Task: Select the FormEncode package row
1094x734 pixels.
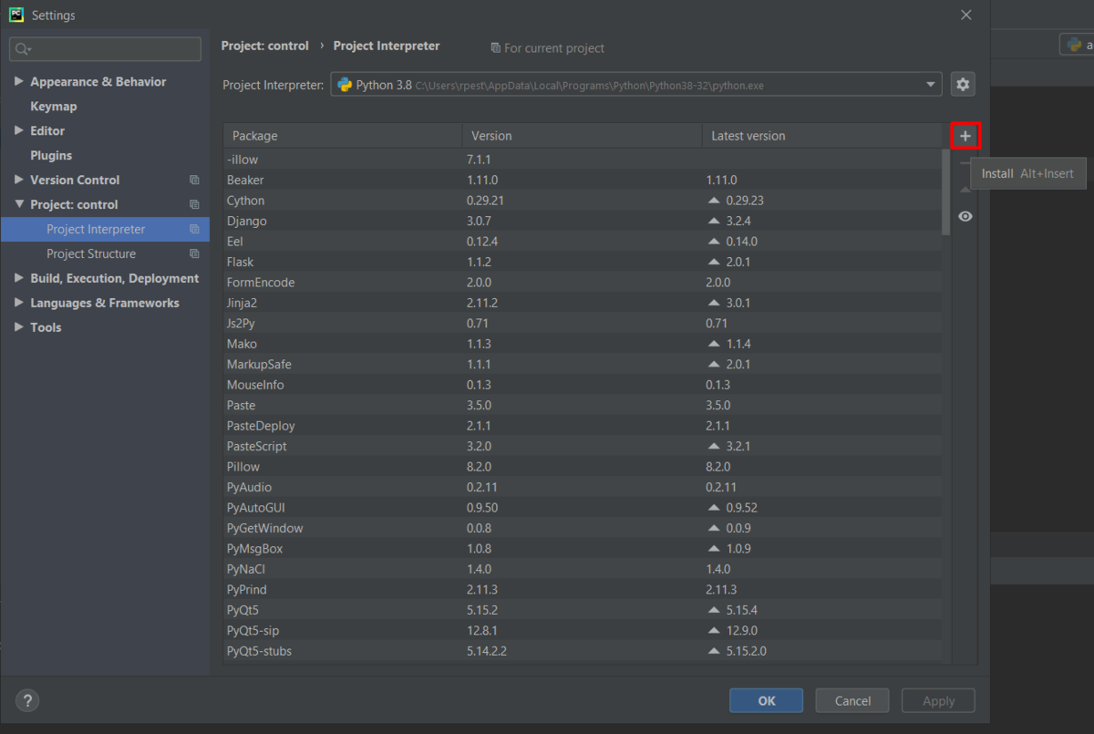Action: [x=583, y=283]
